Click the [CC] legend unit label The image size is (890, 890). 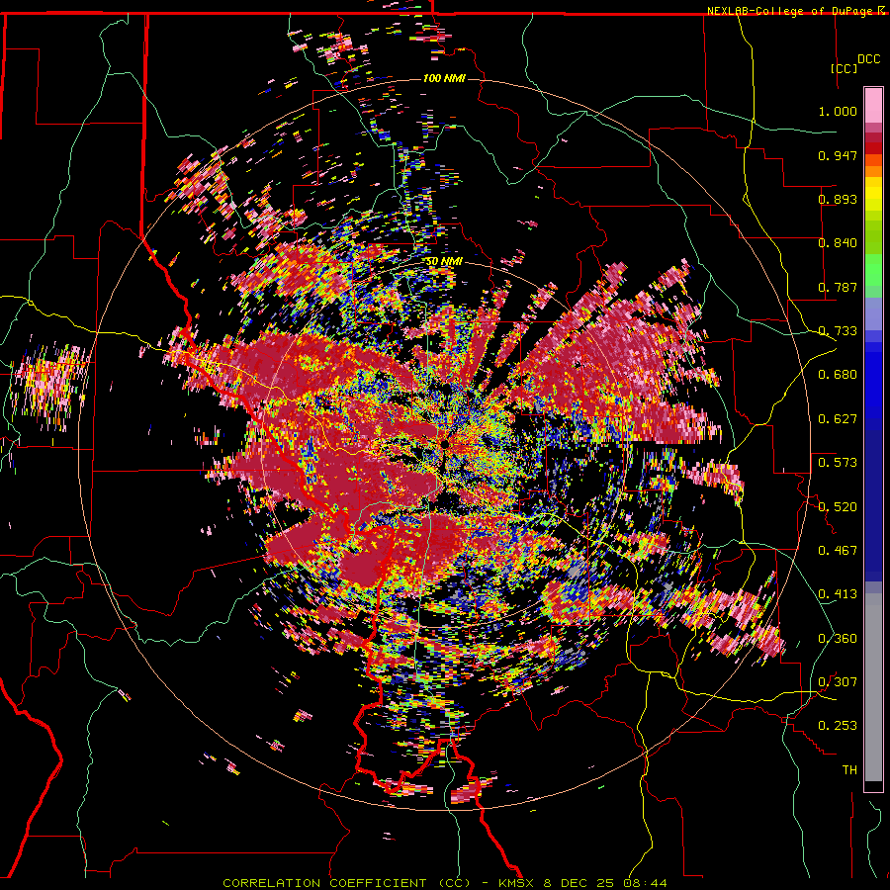point(845,68)
